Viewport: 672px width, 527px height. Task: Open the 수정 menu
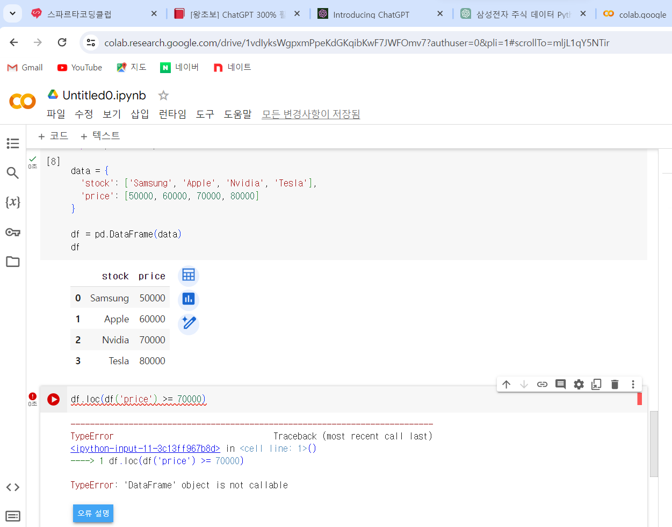click(84, 114)
